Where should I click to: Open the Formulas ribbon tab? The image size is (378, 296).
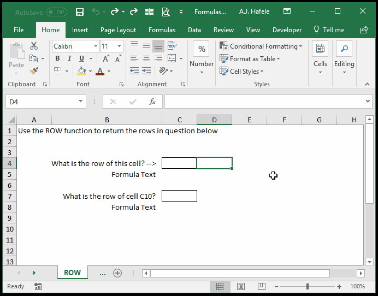tap(162, 30)
